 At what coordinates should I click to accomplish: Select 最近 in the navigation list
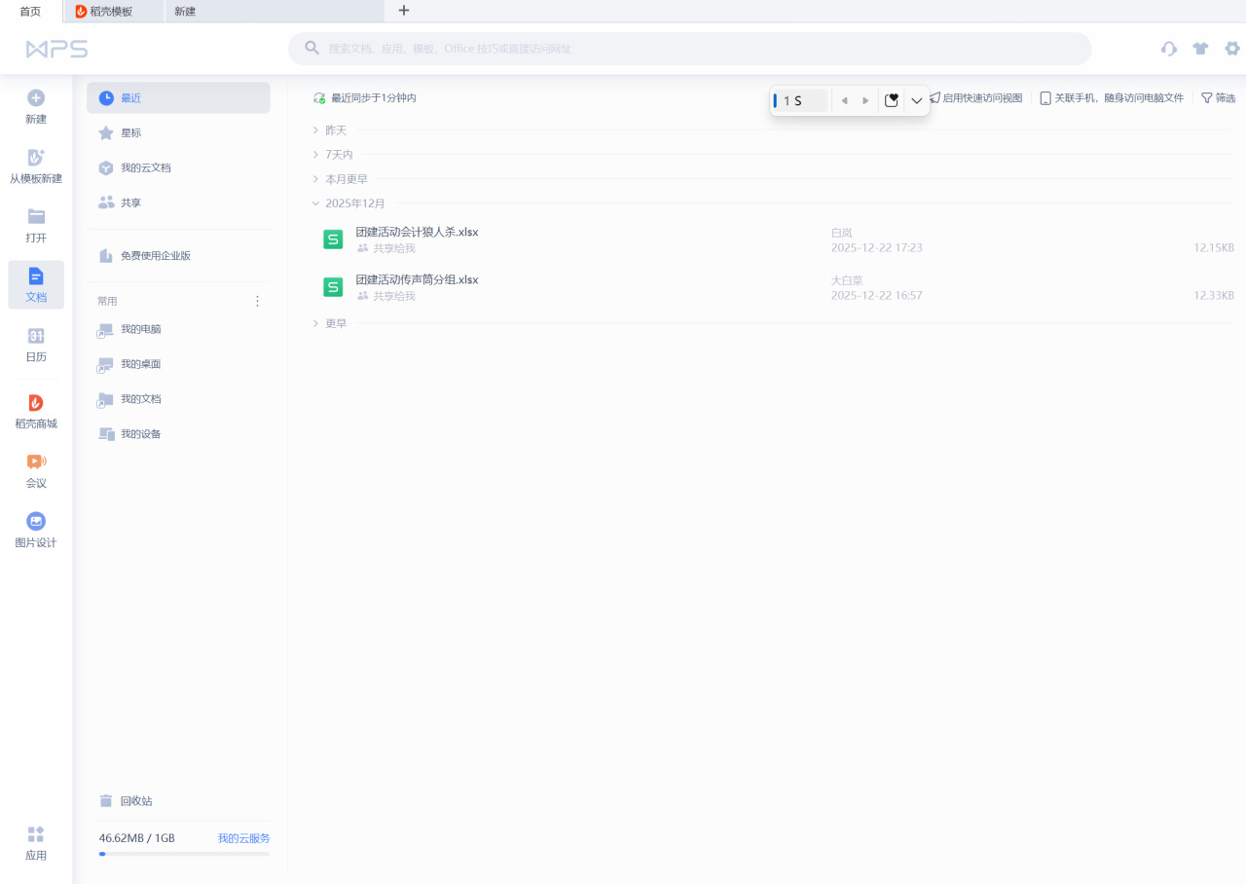click(x=178, y=98)
